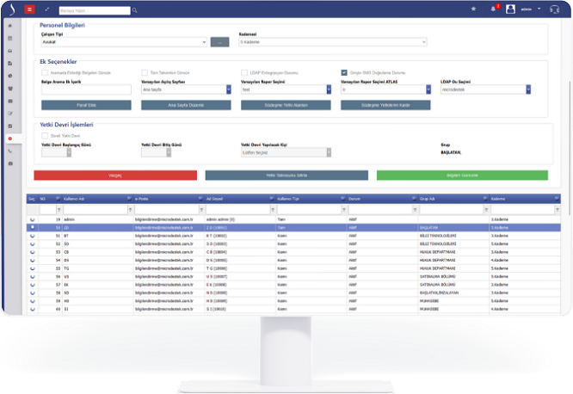Open the admin user profile icon
Image resolution: width=573 pixels, height=394 pixels.
click(x=511, y=9)
